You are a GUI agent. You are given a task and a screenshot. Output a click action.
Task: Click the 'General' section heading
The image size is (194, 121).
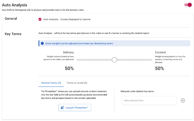(x=11, y=18)
